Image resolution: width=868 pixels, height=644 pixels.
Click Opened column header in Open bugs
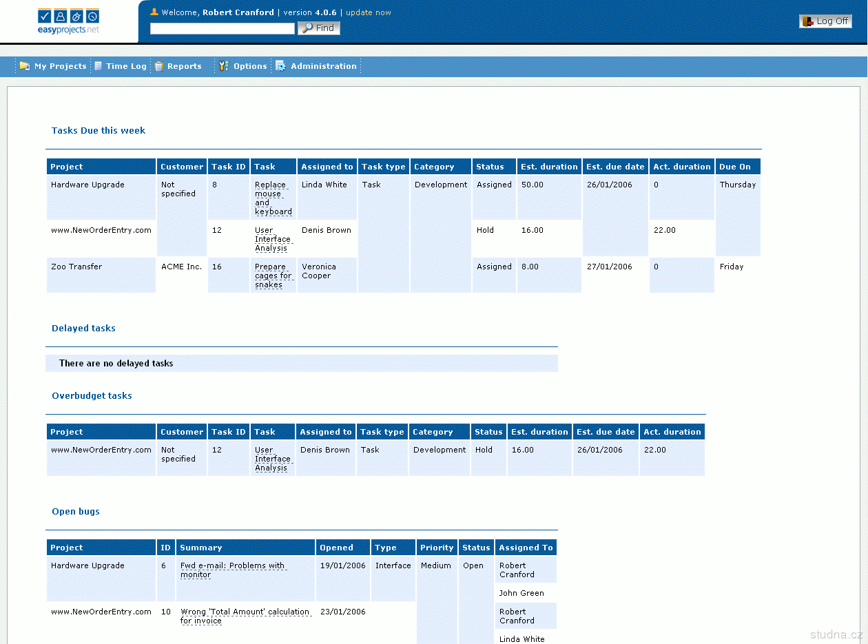click(x=344, y=548)
